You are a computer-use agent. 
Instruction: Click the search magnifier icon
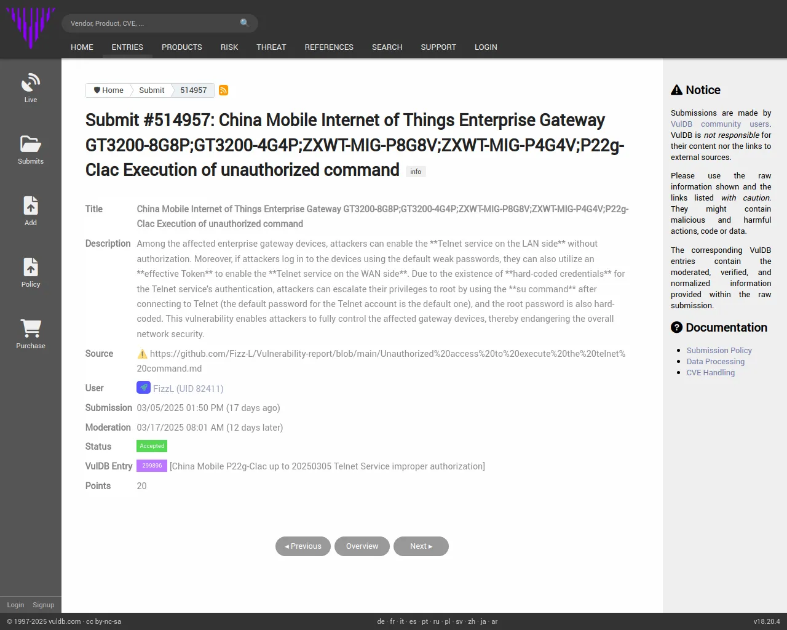pyautogui.click(x=245, y=23)
